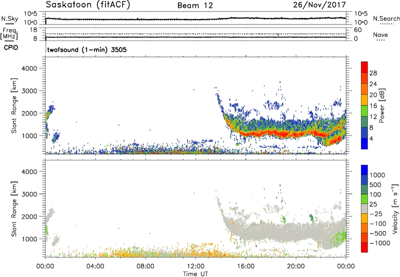Click the '16:00' time tick label
This screenshot has width=400, height=277.
[245, 266]
